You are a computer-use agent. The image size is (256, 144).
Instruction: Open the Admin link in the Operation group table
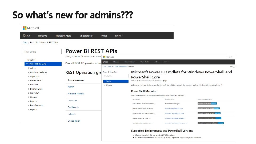tap(71, 87)
